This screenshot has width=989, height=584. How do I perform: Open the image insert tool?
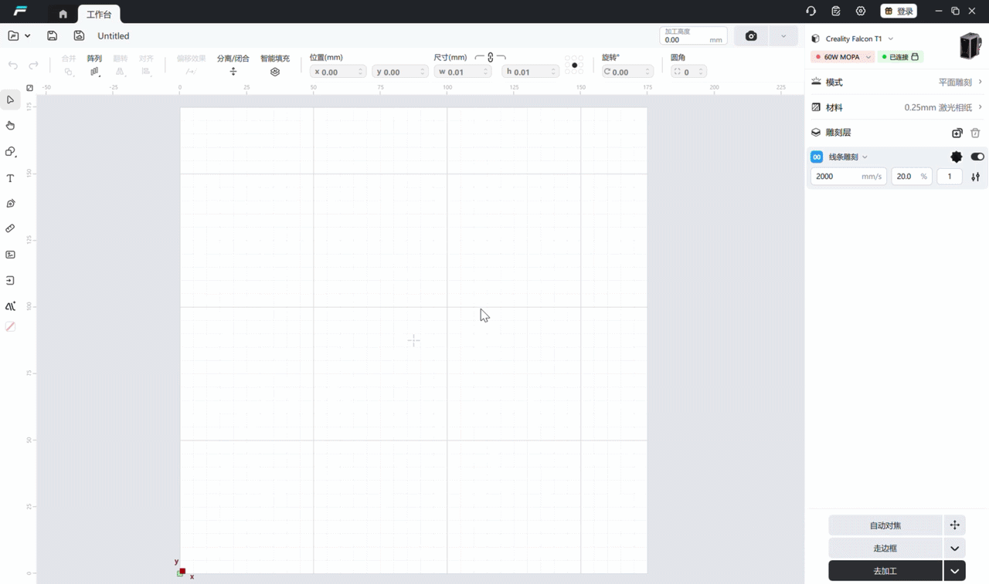pyautogui.click(x=10, y=255)
